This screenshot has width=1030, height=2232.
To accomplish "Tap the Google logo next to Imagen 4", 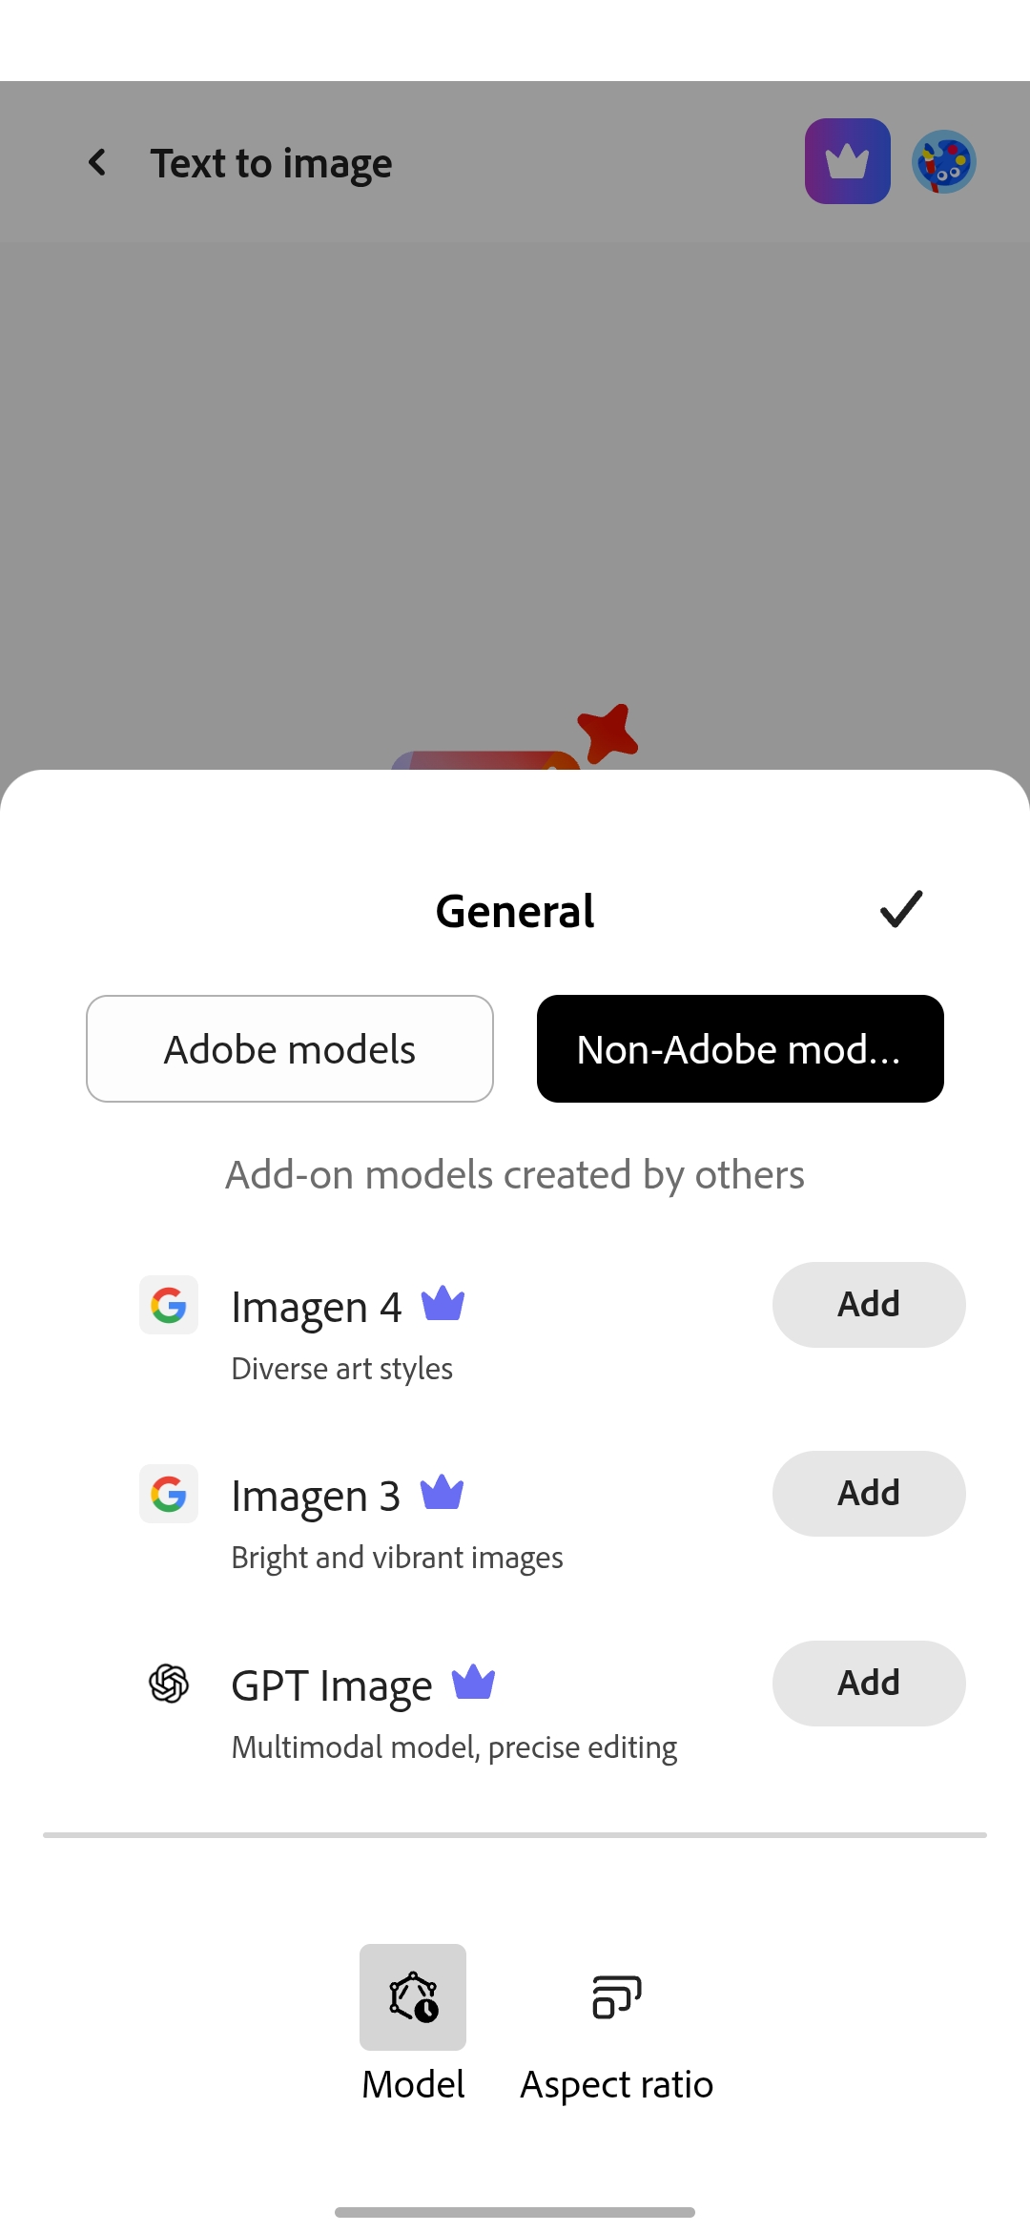I will [x=169, y=1305].
